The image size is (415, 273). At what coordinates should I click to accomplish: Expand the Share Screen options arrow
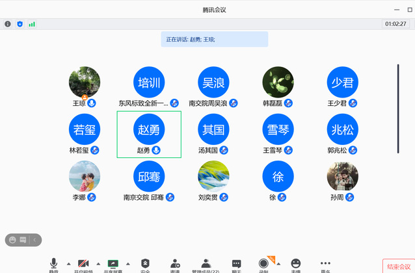(129, 263)
